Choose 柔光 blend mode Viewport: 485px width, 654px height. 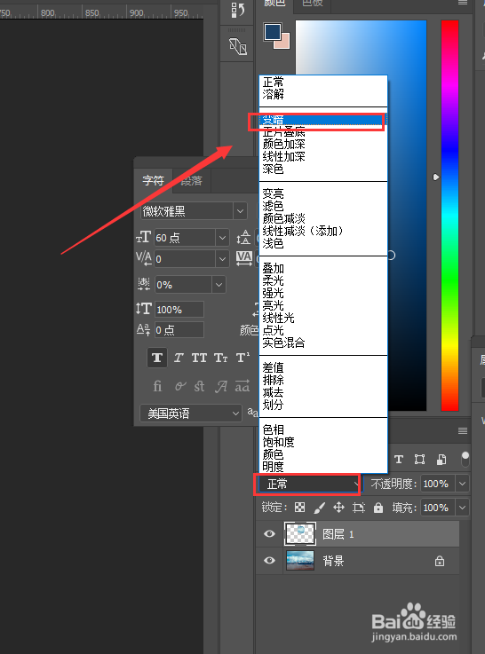tap(323, 280)
